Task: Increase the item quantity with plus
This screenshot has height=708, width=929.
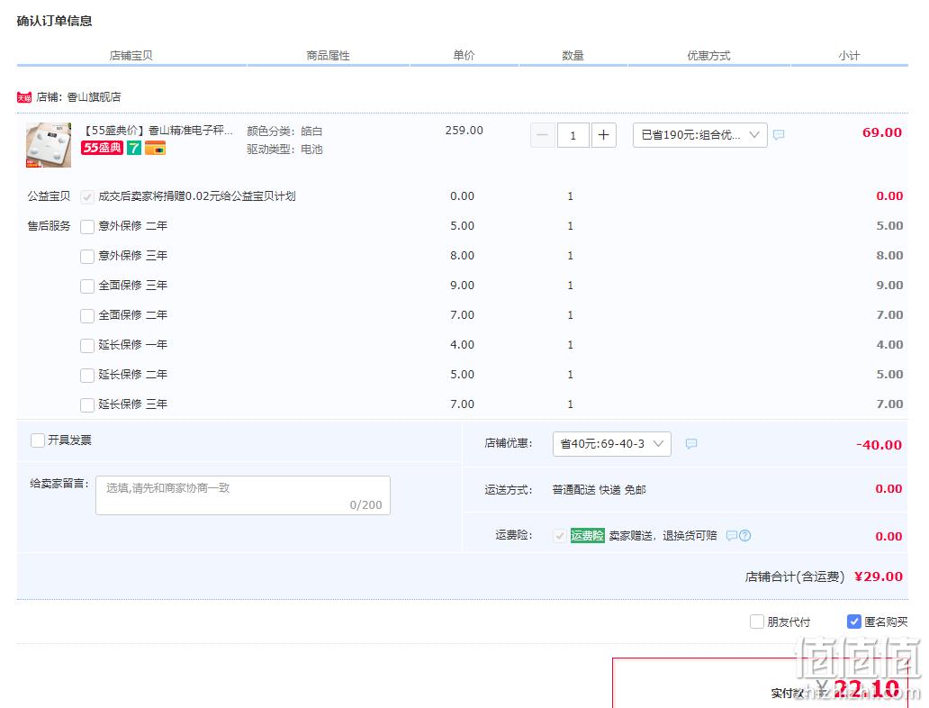Action: pos(604,135)
